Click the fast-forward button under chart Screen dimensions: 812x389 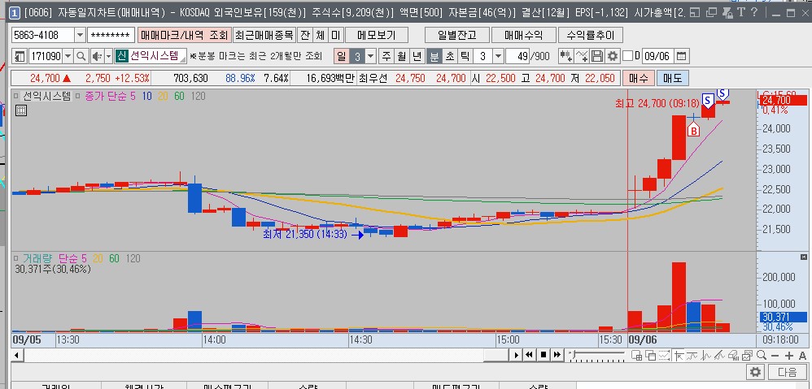point(557,355)
